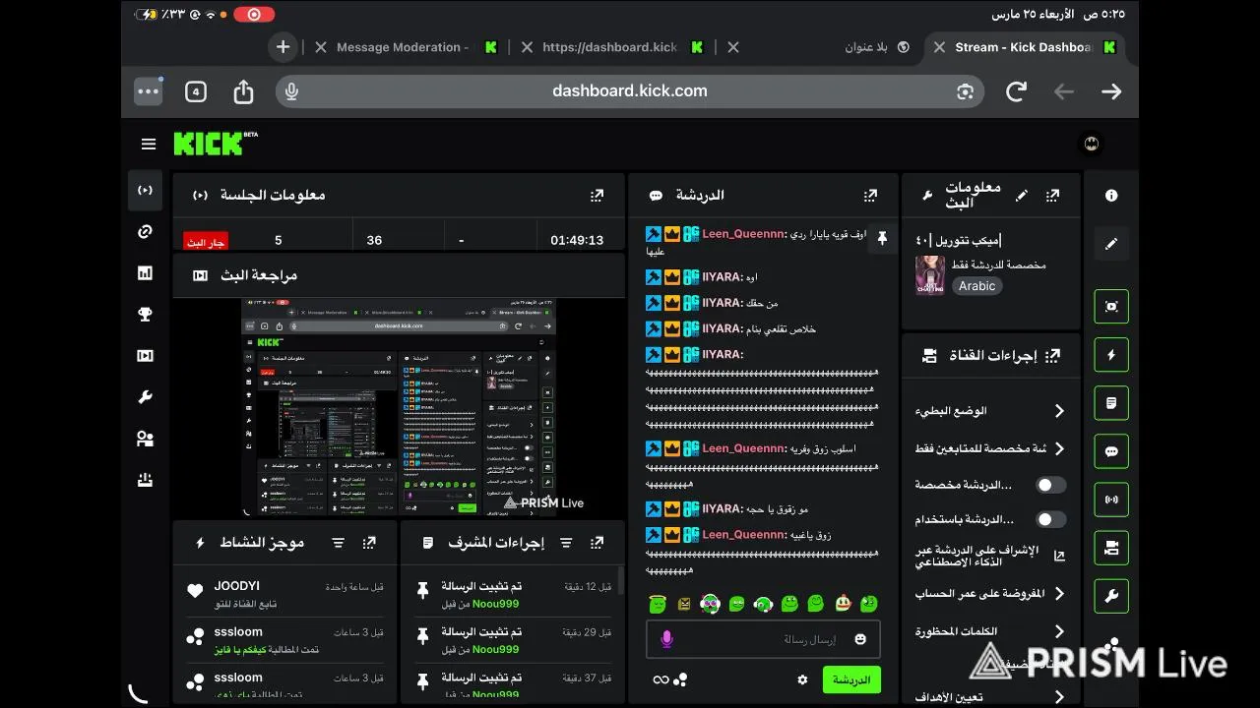Click the Arabic language tag

click(977, 286)
